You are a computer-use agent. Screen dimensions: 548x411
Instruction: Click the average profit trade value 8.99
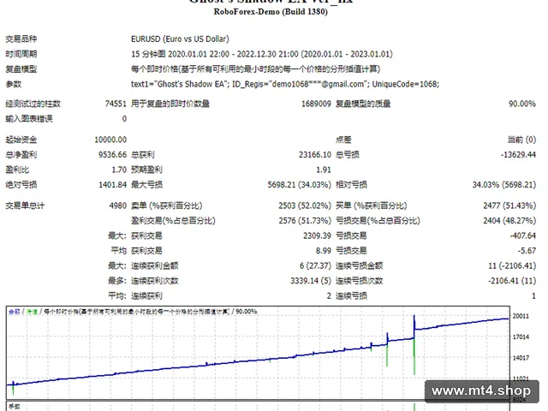click(324, 251)
